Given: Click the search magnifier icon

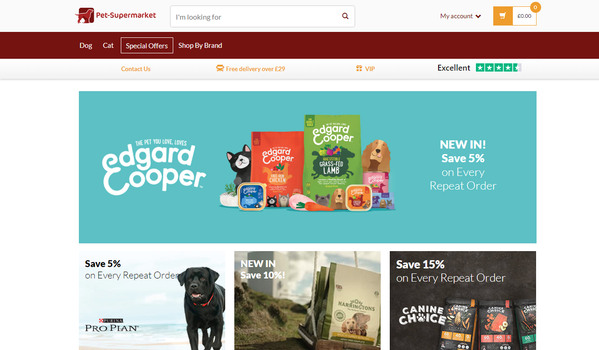Looking at the screenshot, I should 346,16.
